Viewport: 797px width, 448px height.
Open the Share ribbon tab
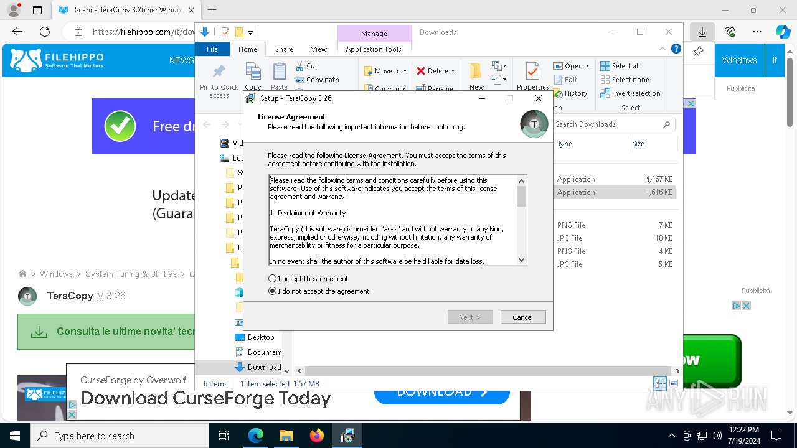[284, 49]
